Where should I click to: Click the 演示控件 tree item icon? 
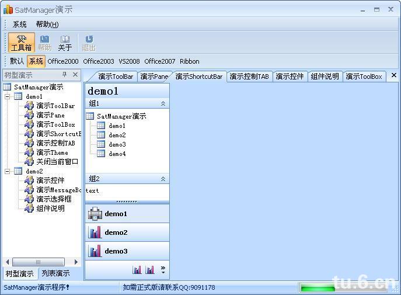29,181
